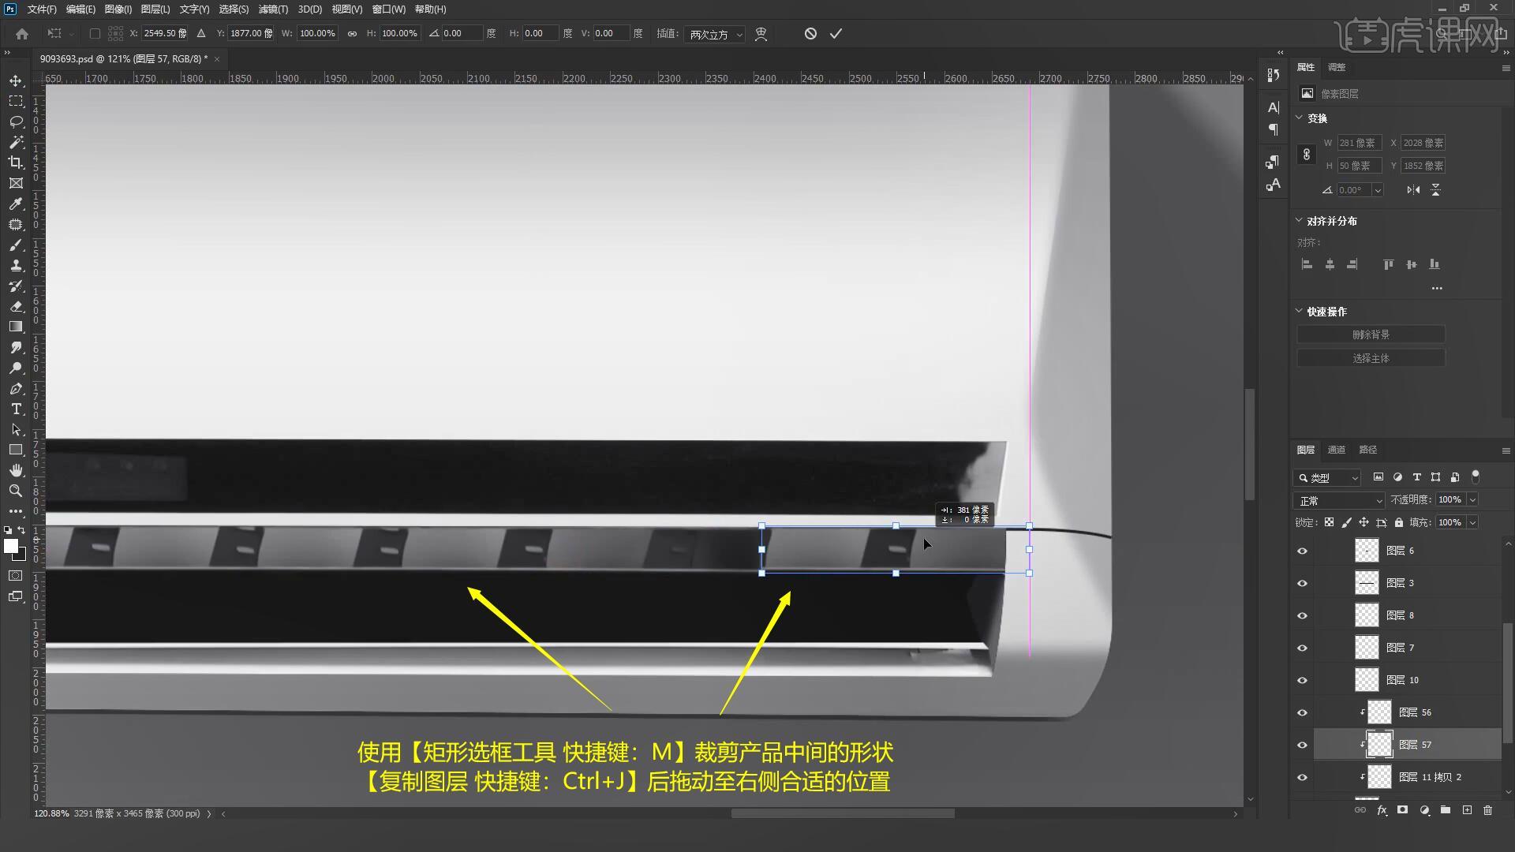
Task: Select the Move tool
Action: (x=16, y=80)
